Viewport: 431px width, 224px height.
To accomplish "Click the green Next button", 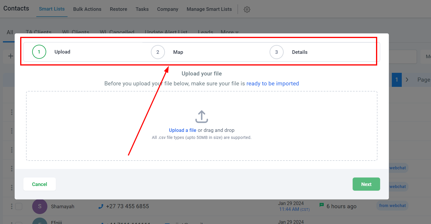I will [366, 184].
